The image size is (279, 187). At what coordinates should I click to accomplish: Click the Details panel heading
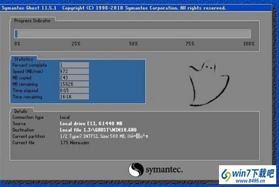[20, 111]
